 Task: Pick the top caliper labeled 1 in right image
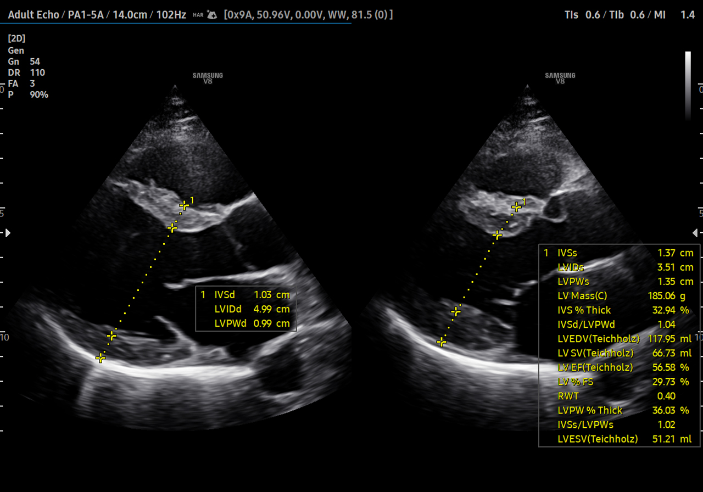point(516,207)
